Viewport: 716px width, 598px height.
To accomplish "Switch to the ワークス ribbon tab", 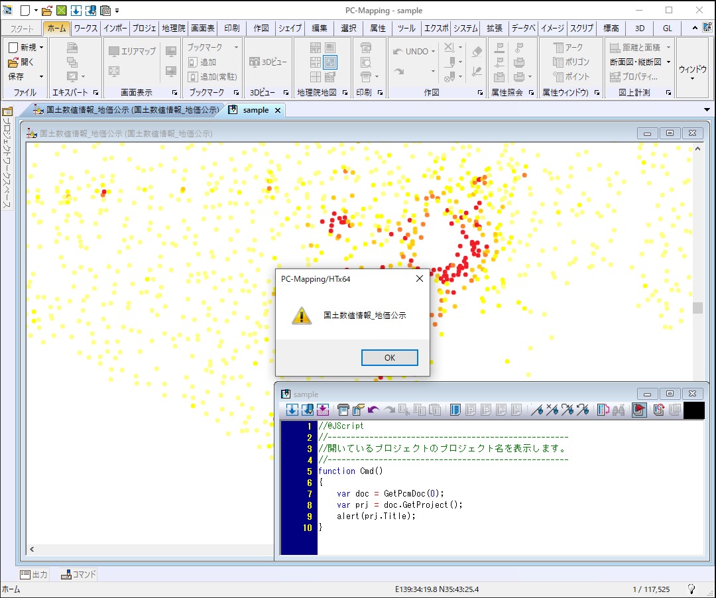I will coord(86,29).
